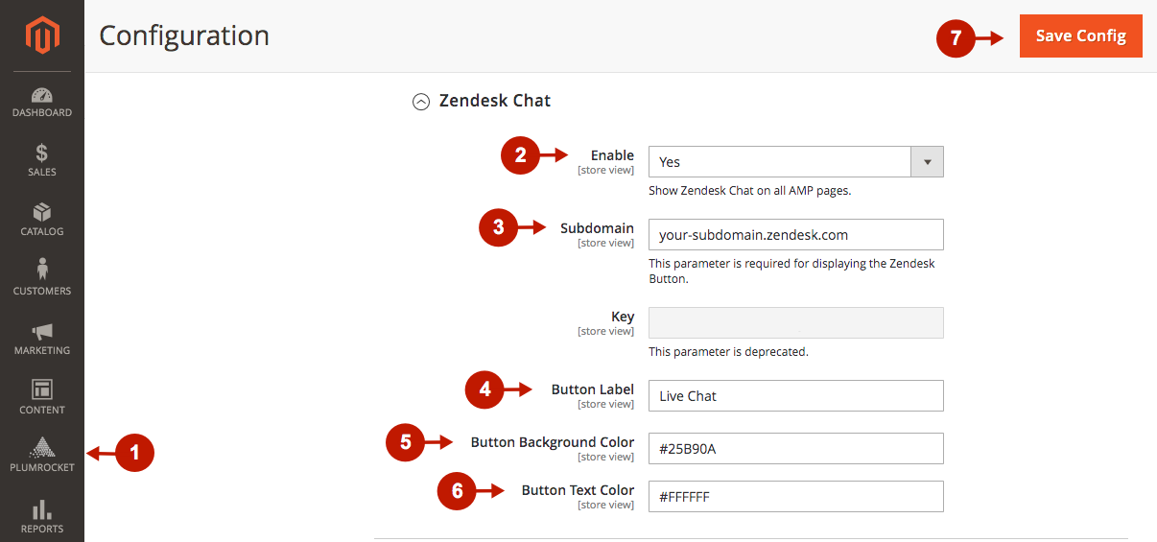Edit the Button Text Color field
Image resolution: width=1157 pixels, height=542 pixels.
tap(795, 497)
